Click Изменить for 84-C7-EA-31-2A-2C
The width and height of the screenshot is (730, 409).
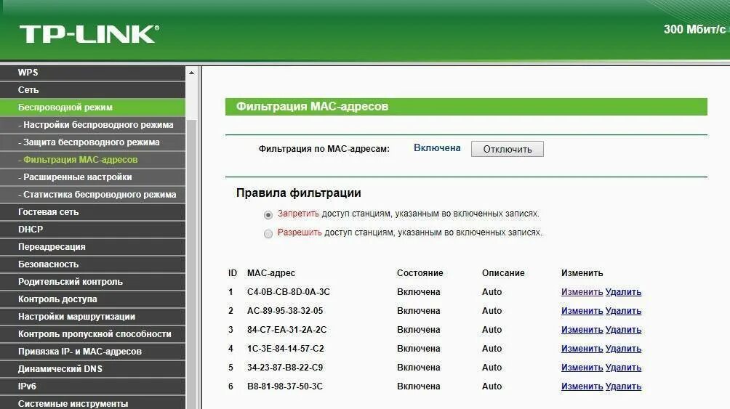click(582, 329)
